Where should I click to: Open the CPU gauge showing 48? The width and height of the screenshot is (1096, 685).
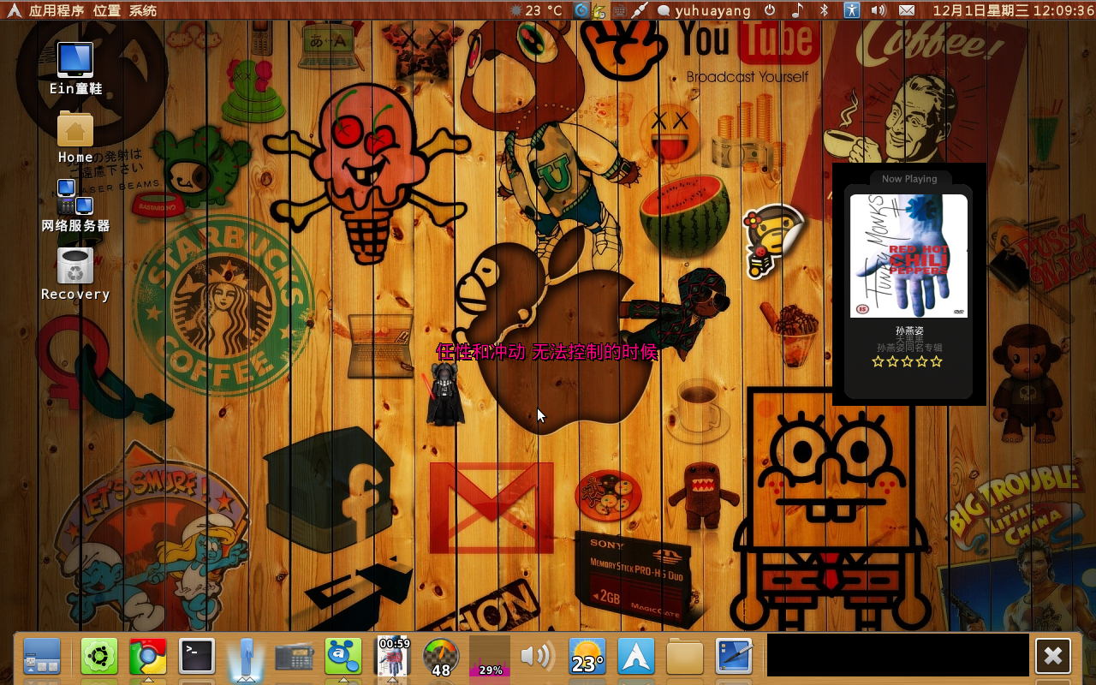coord(441,658)
